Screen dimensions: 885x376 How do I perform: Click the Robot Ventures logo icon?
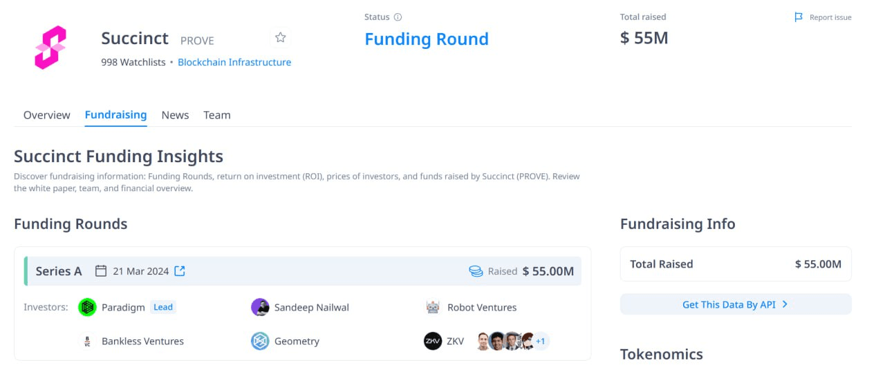(433, 307)
